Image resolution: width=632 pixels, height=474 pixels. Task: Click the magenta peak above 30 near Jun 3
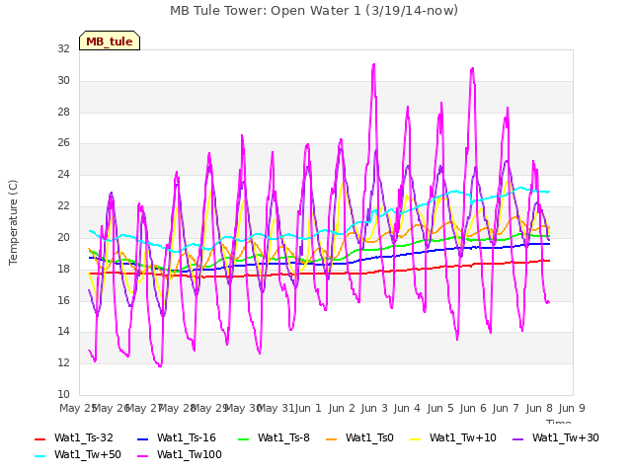374,64
